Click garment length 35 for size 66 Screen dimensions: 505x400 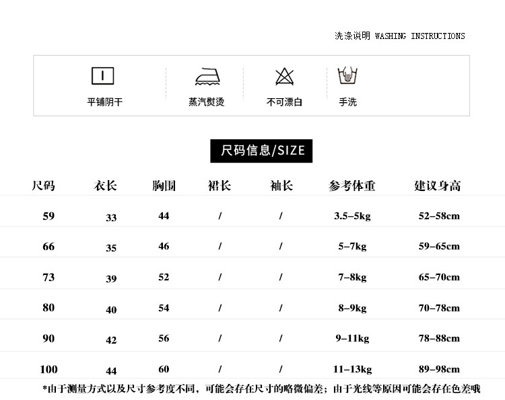click(111, 248)
